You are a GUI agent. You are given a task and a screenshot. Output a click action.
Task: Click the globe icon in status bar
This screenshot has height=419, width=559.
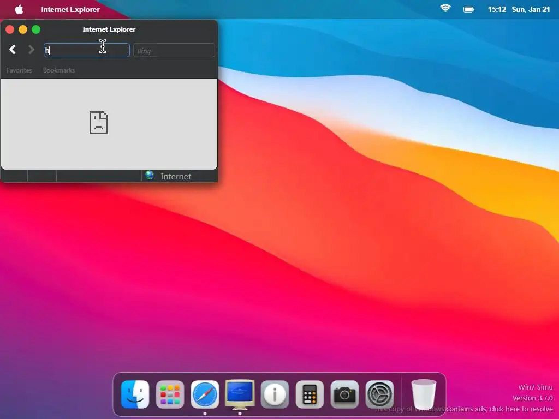click(150, 175)
